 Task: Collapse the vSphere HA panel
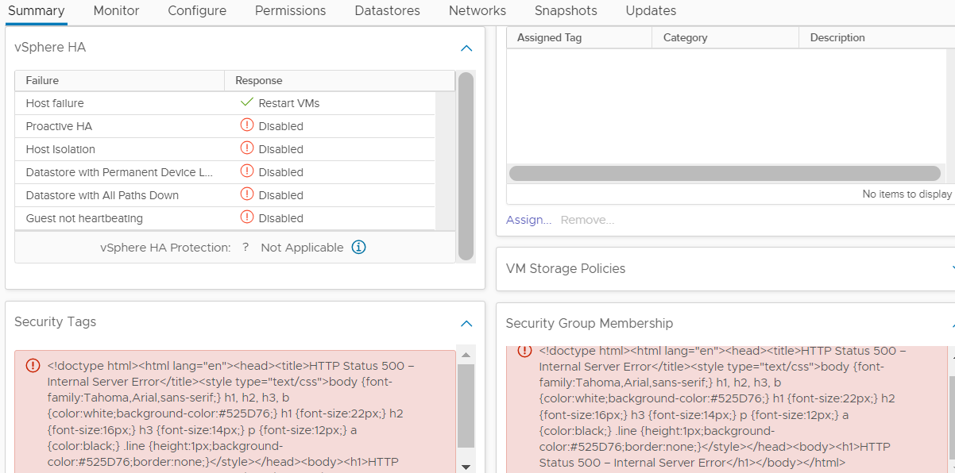[466, 48]
